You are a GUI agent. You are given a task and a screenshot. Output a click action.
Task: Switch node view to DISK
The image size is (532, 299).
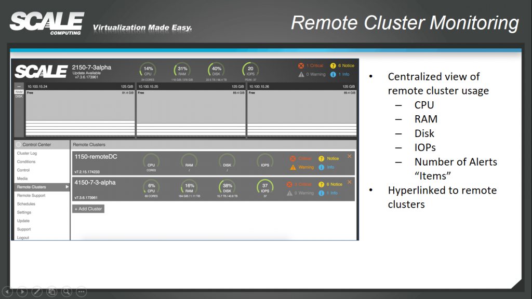click(x=19, y=96)
